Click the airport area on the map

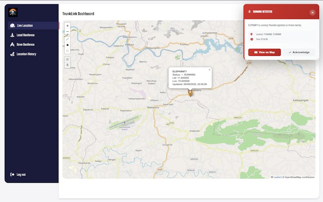coord(124,123)
